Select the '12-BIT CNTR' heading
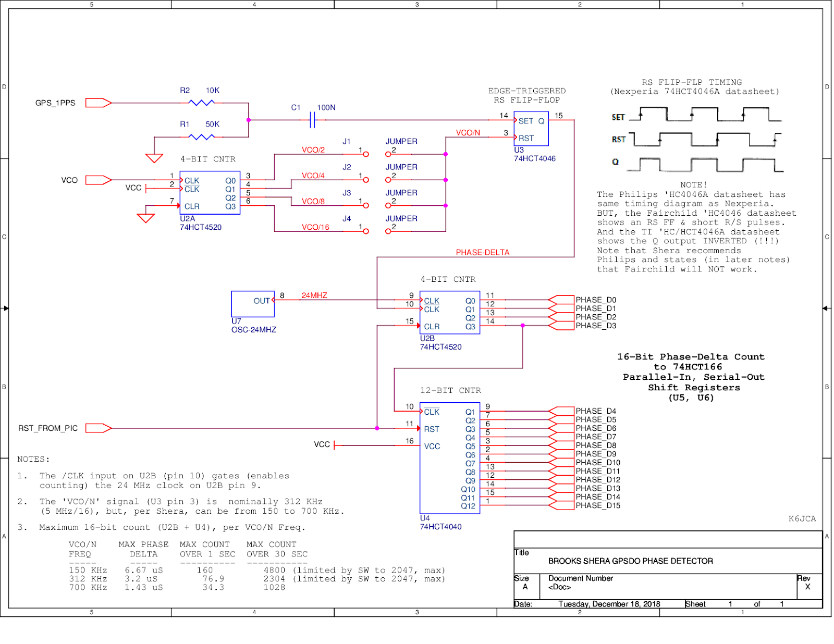The image size is (834, 644). (x=451, y=390)
